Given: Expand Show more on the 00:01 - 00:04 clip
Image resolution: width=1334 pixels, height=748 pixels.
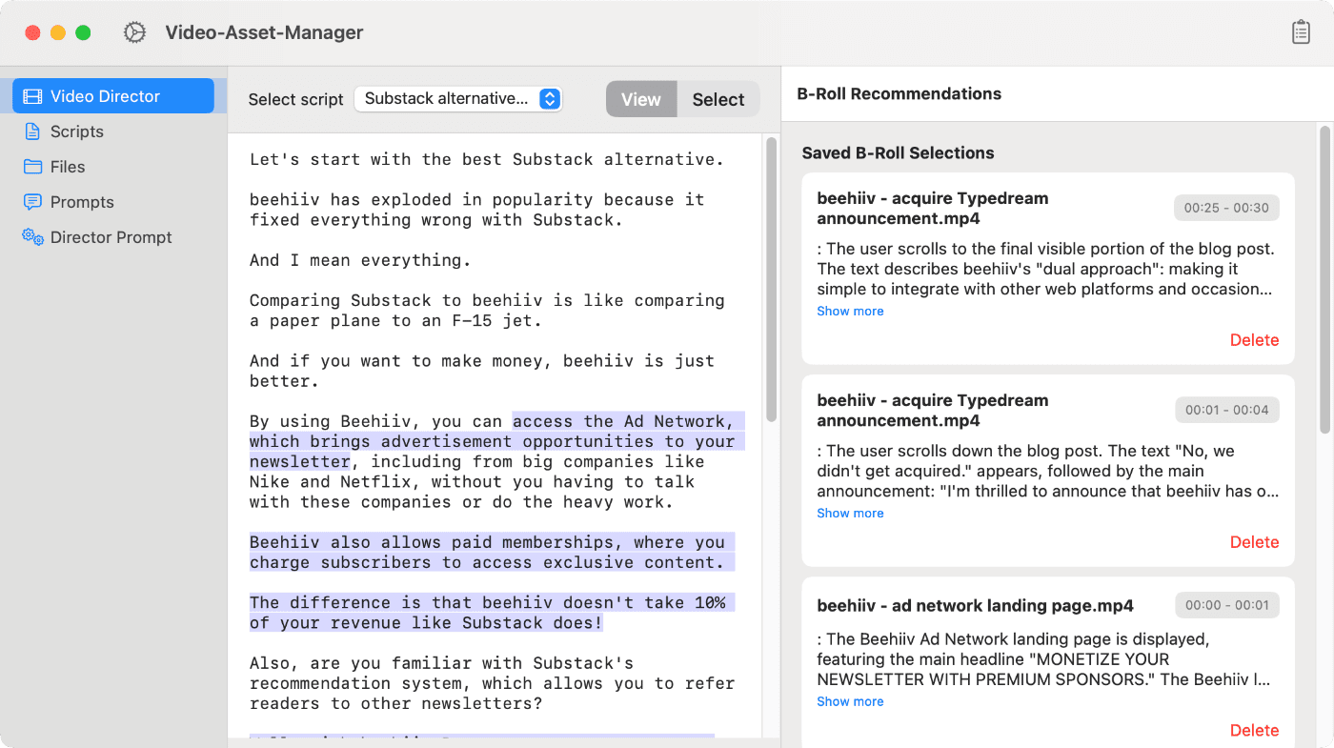Looking at the screenshot, I should (x=850, y=514).
